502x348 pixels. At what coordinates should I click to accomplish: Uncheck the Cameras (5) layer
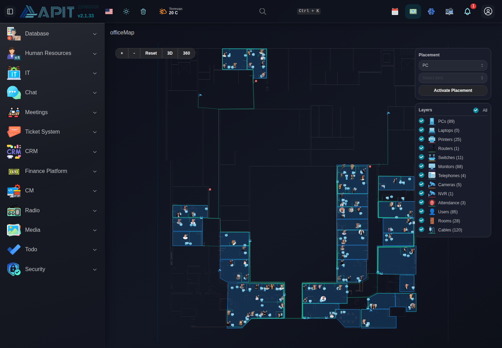tap(421, 184)
